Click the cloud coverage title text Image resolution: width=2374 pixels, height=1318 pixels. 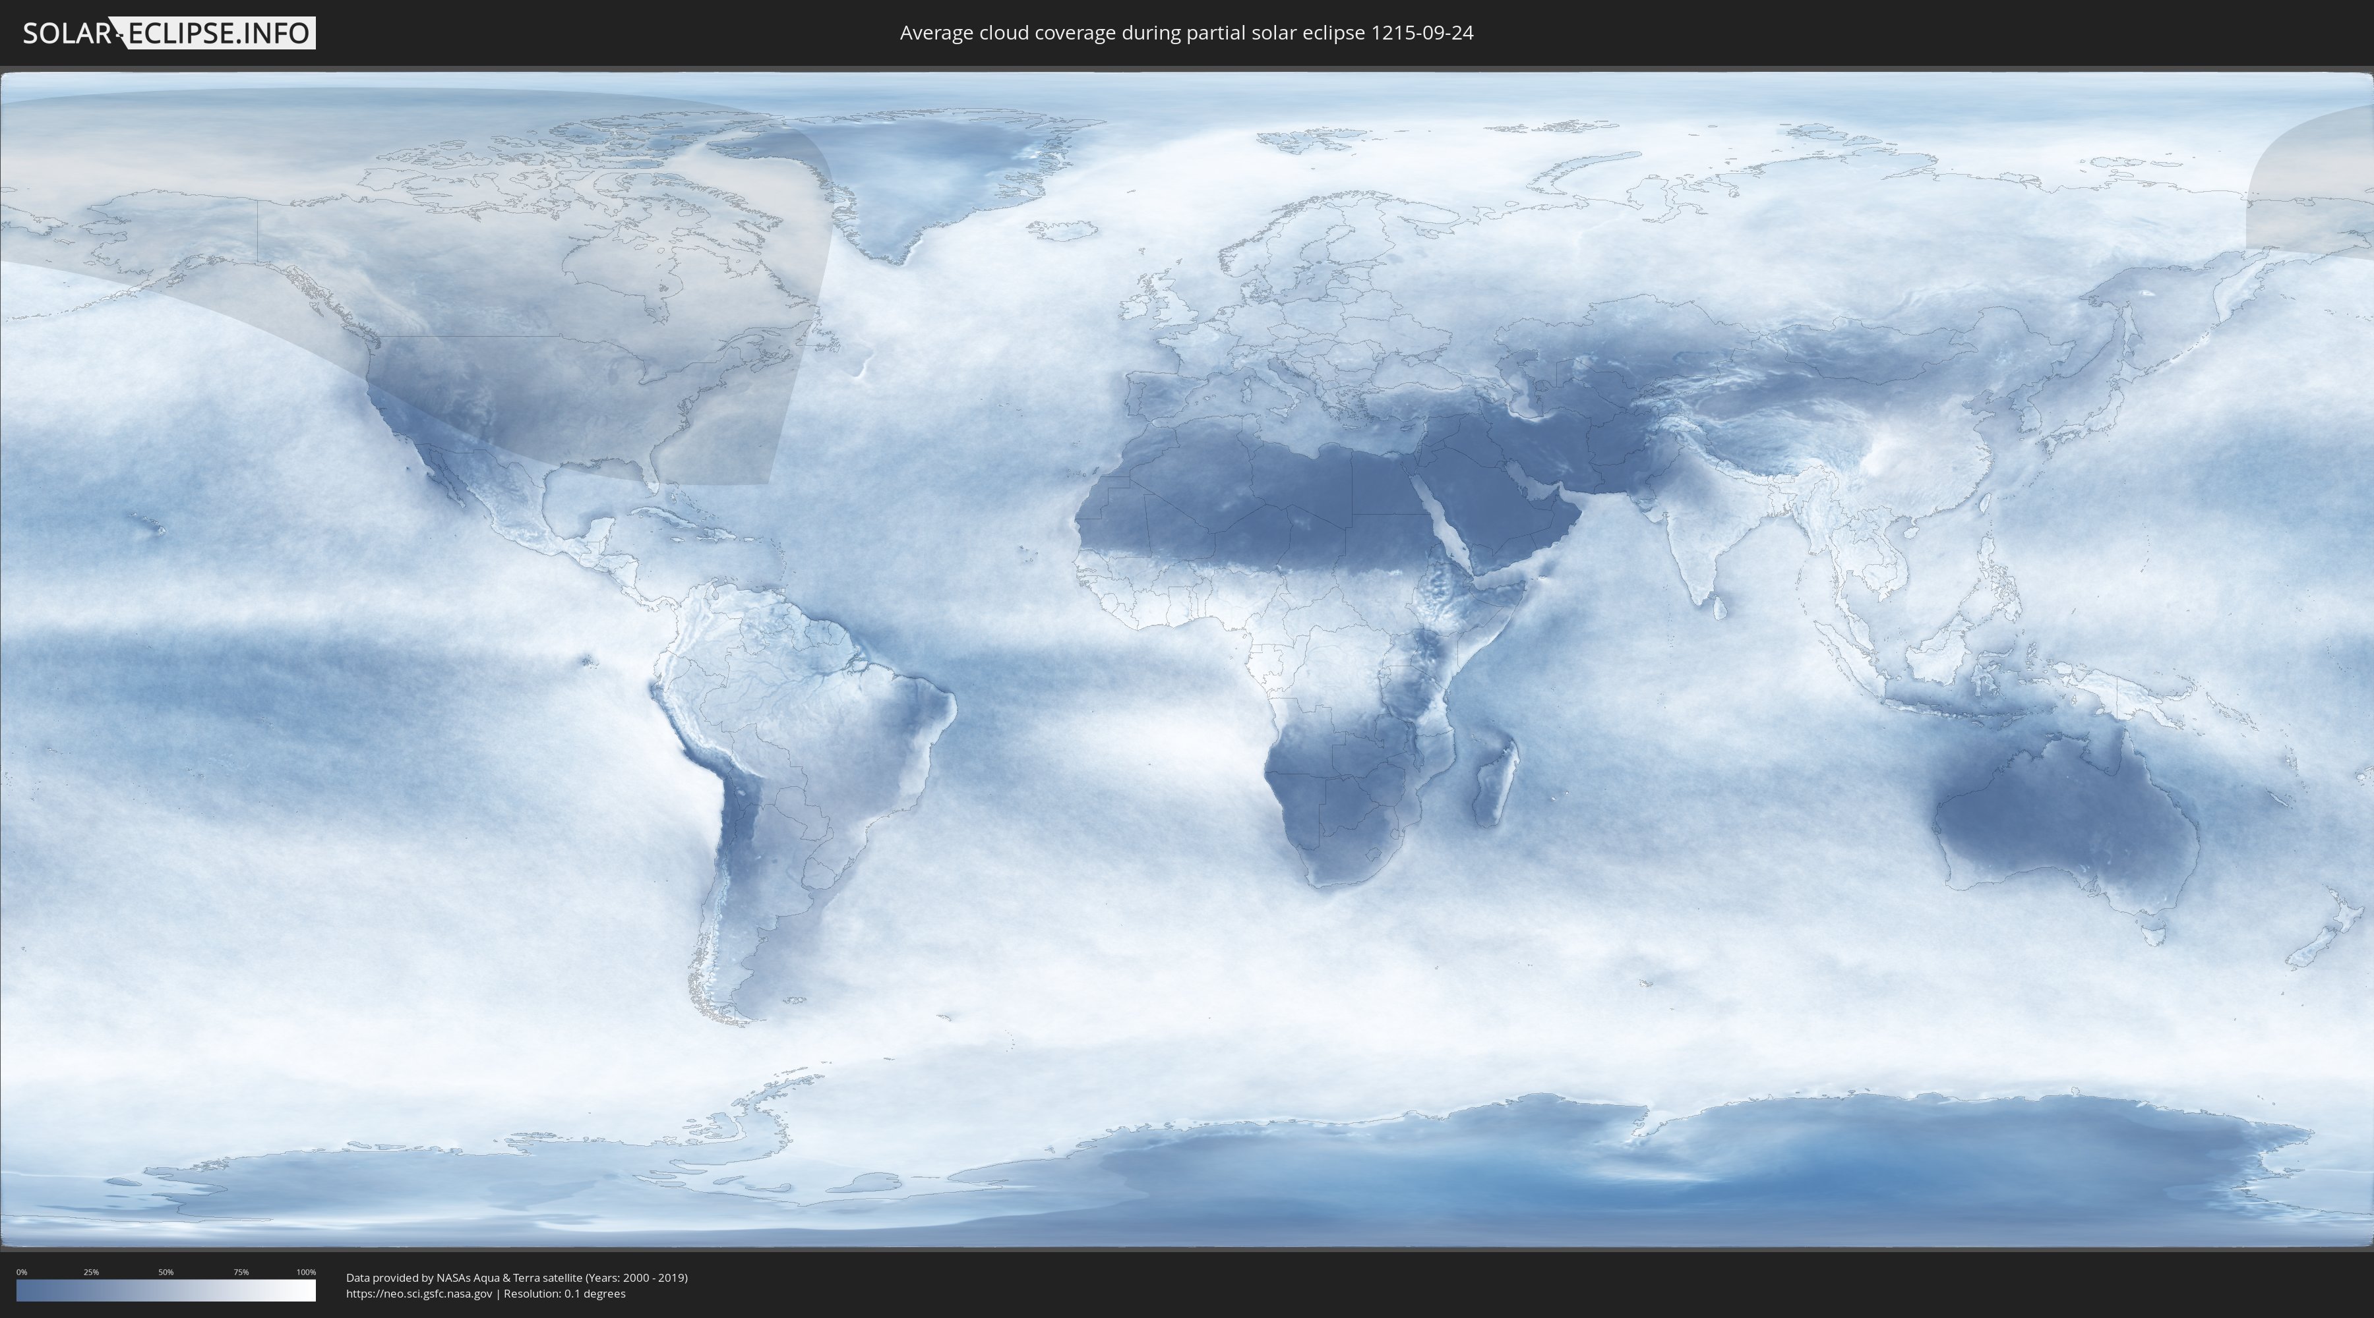click(1186, 33)
